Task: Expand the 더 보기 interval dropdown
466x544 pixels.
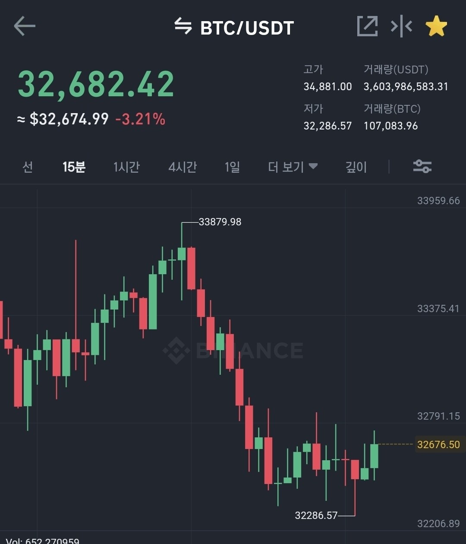Action: pyautogui.click(x=293, y=167)
